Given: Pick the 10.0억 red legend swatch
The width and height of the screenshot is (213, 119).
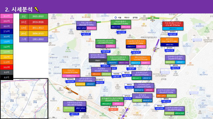Looking at the screenshot, I should tap(7, 67).
